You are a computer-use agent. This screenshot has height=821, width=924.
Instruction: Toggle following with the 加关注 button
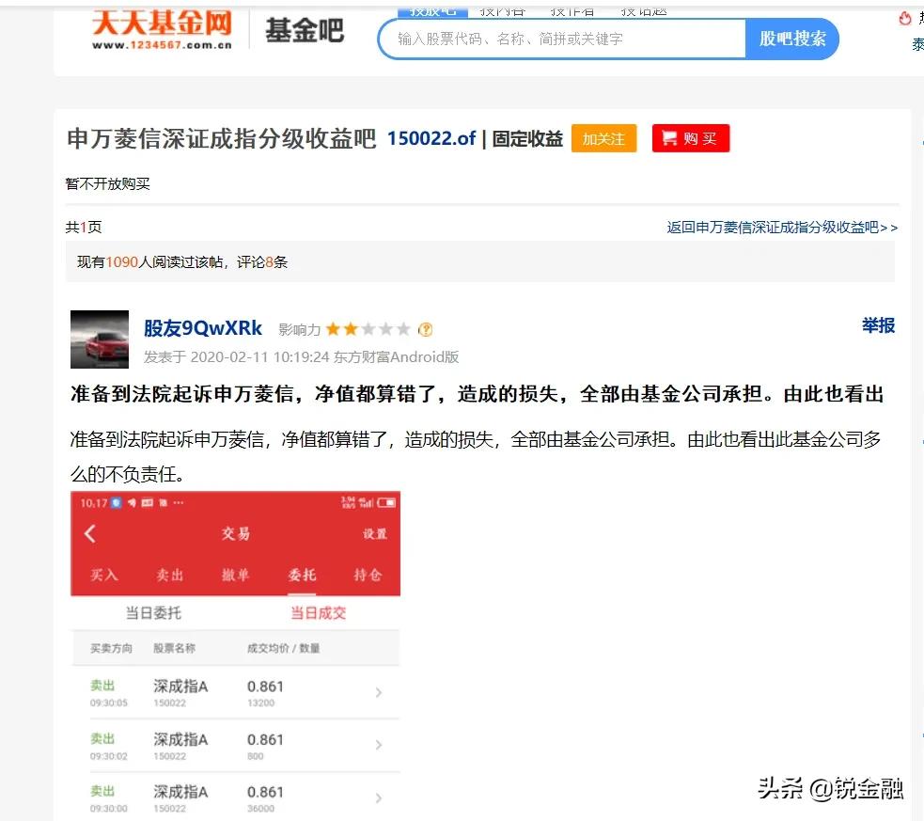click(x=603, y=137)
